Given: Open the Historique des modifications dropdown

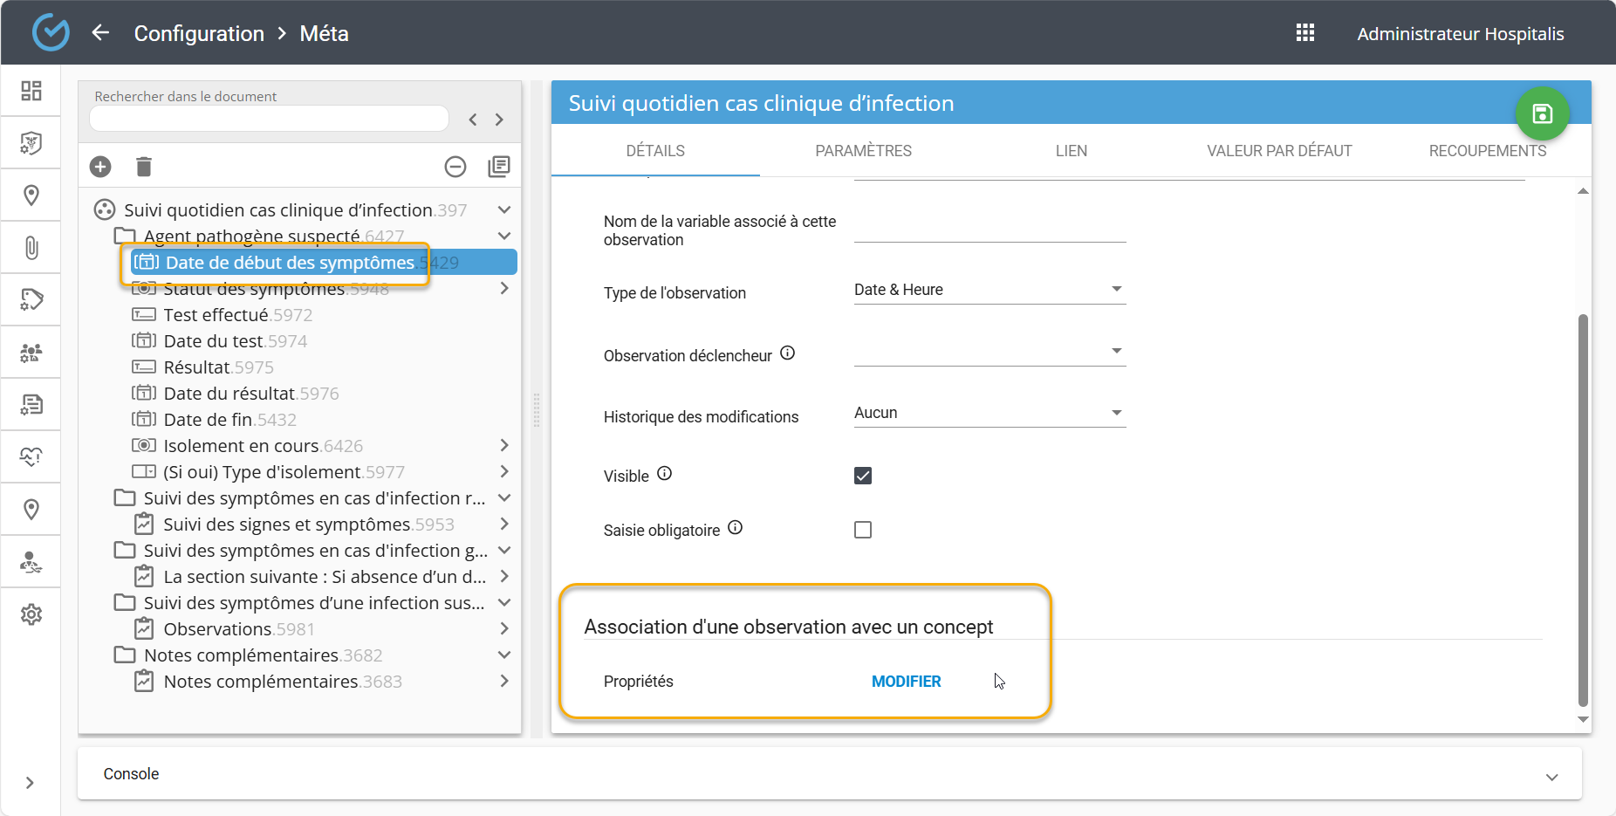Looking at the screenshot, I should click(x=989, y=413).
